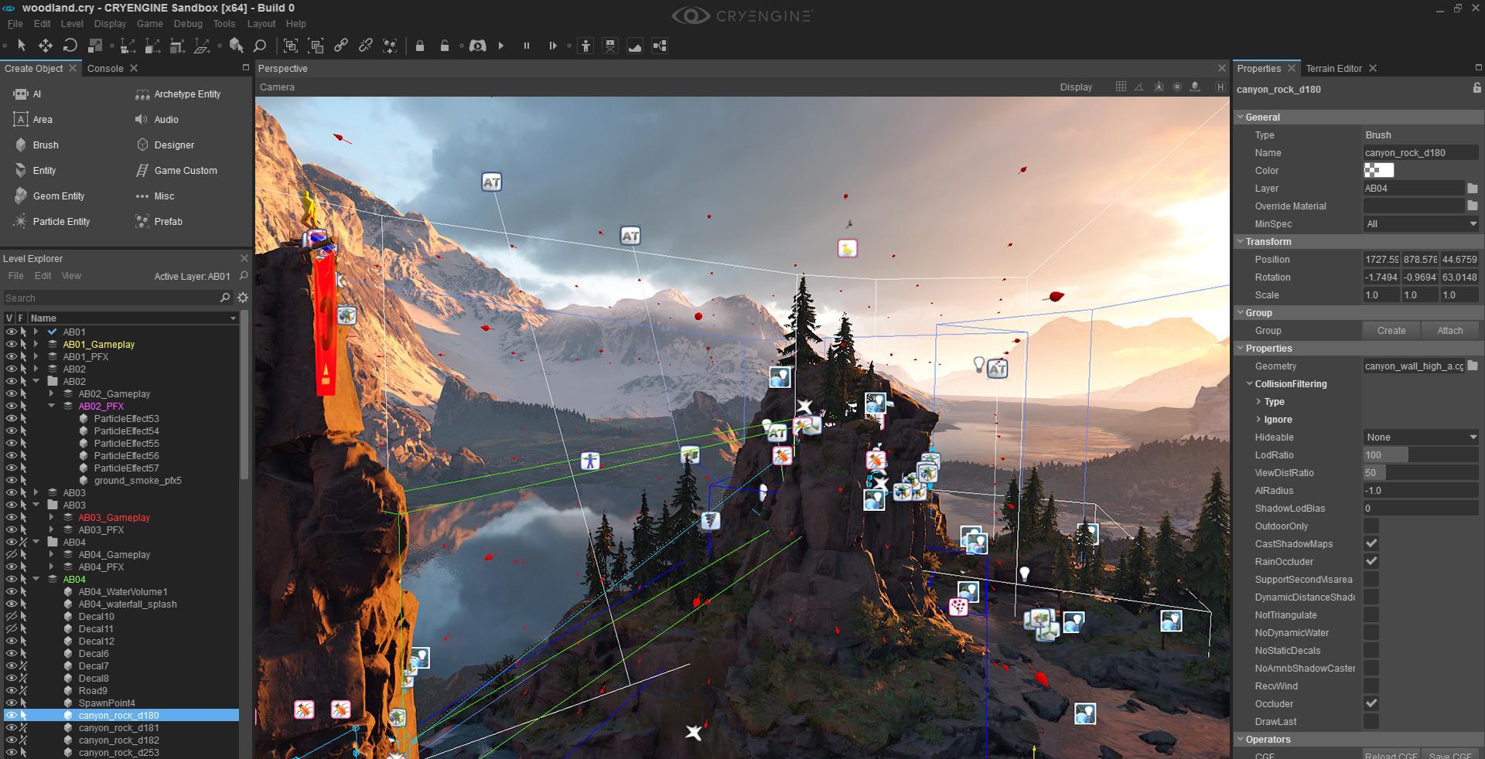Expand the Ignore item under CollisionFiltering

pos(1259,420)
